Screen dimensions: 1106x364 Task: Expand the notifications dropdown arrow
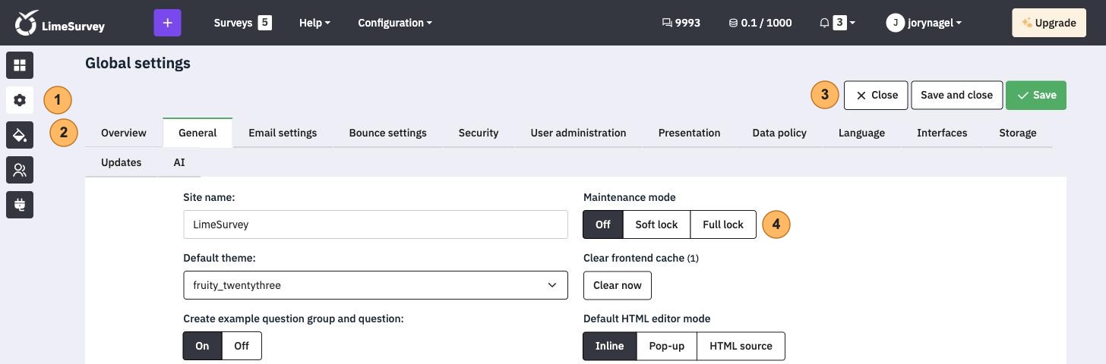(852, 23)
